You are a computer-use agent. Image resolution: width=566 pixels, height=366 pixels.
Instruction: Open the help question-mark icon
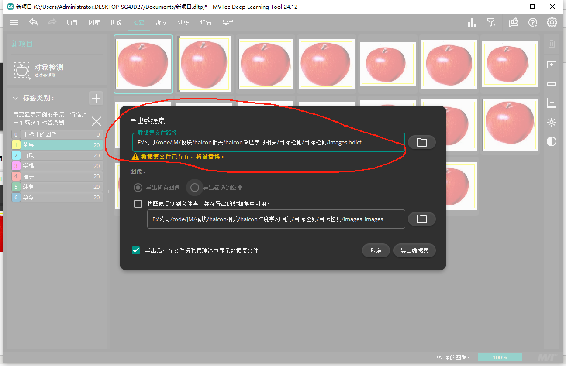[x=532, y=22]
